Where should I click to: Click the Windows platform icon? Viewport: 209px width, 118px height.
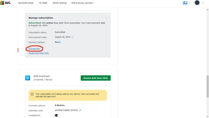click(x=56, y=115)
